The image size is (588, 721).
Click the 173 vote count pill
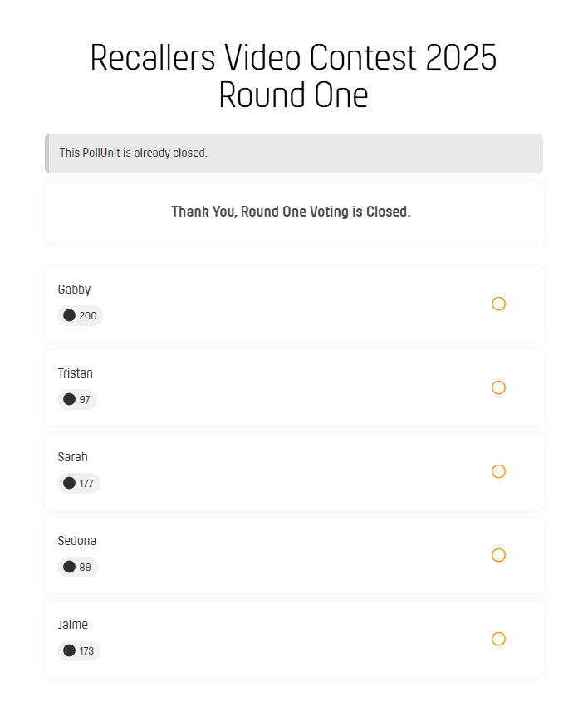[79, 650]
